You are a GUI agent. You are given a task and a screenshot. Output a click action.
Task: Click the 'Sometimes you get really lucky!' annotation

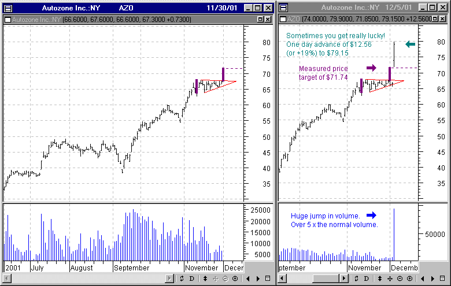point(335,36)
